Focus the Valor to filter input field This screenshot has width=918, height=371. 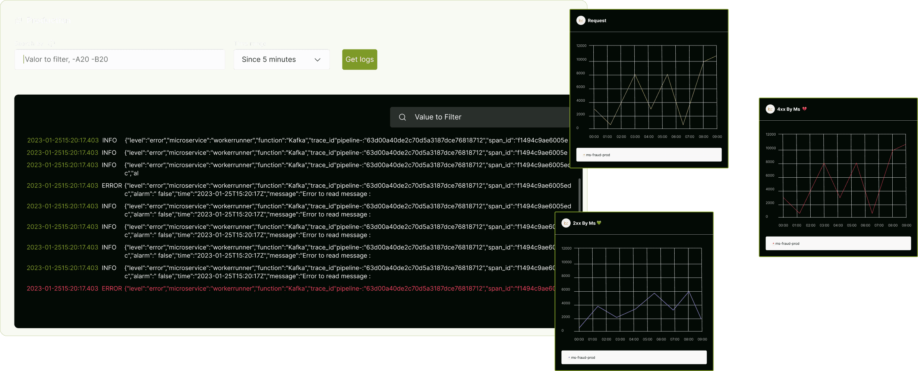pyautogui.click(x=119, y=59)
